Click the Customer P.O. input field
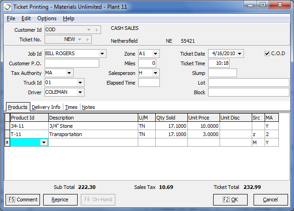The image size is (294, 211). 72,63
